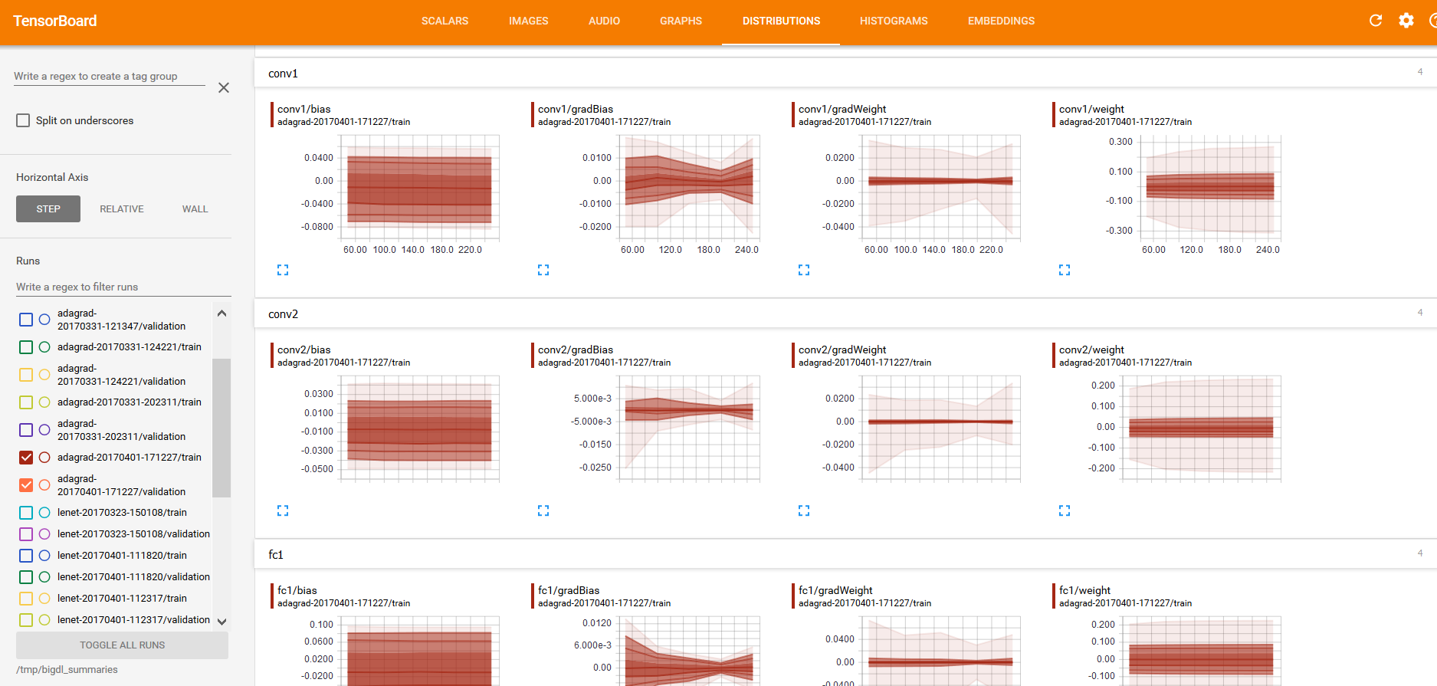Set horizontal axis to RELATIVE
This screenshot has width=1437, height=686.
[x=122, y=209]
